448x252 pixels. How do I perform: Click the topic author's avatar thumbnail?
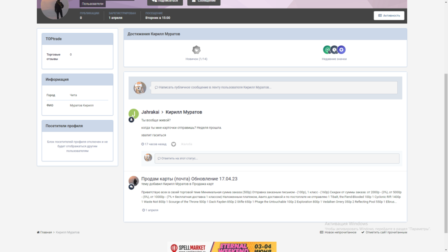(x=134, y=181)
